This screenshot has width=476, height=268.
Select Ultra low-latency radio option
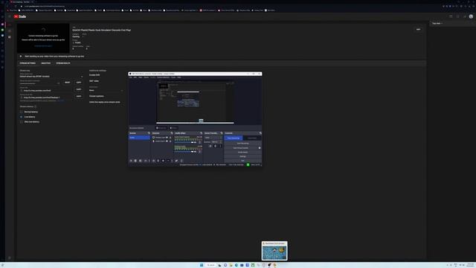click(22, 121)
